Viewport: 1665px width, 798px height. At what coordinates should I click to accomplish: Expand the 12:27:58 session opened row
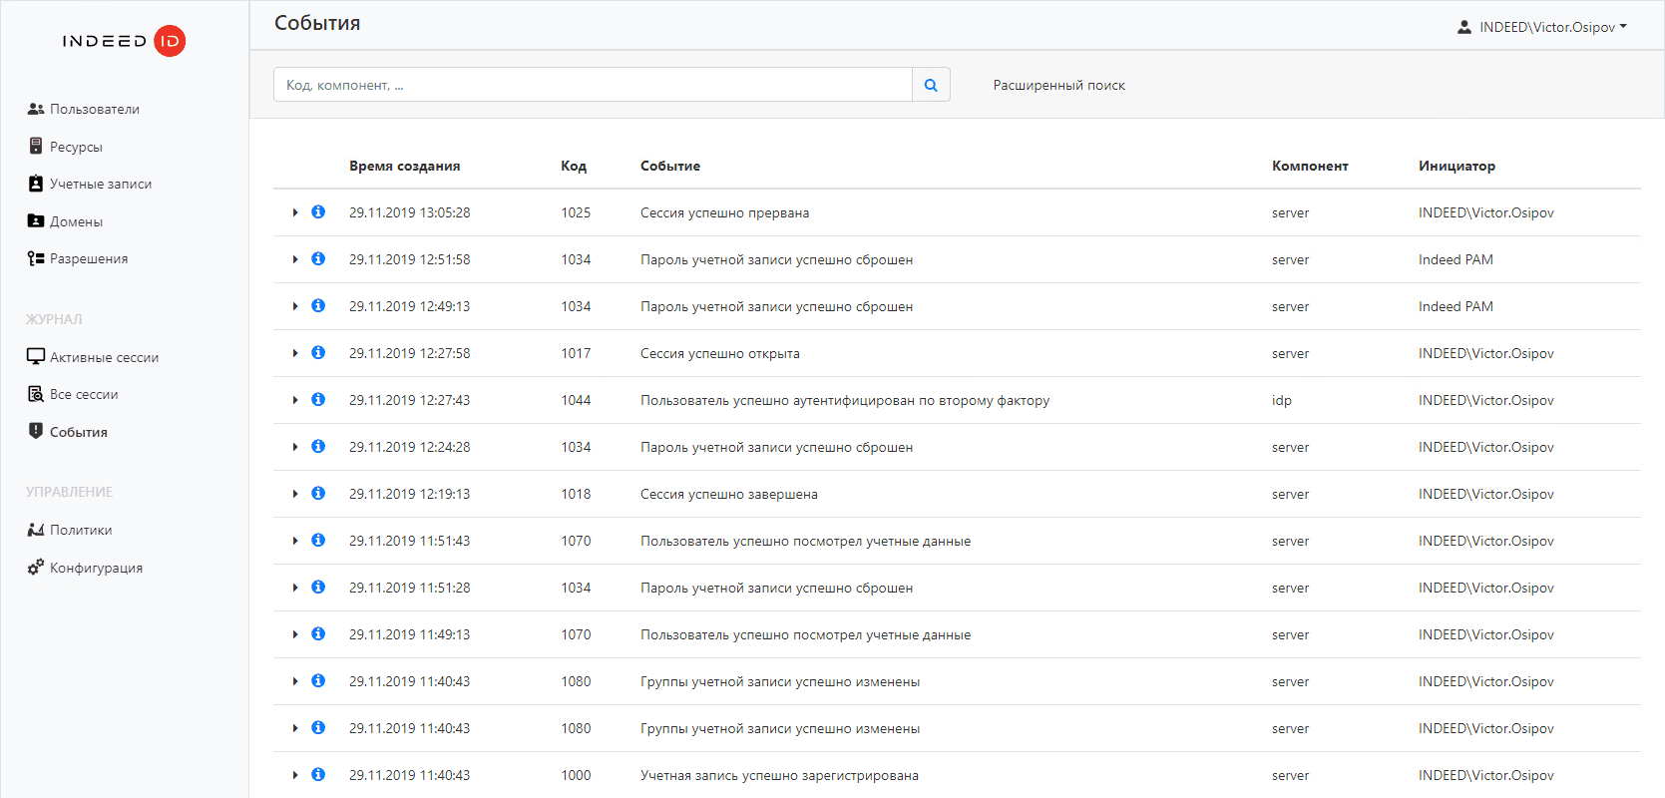[295, 353]
